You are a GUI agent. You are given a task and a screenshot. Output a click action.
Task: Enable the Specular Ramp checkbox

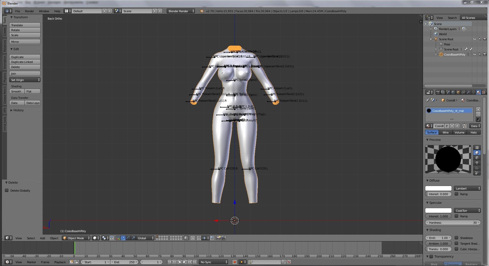pos(456,216)
